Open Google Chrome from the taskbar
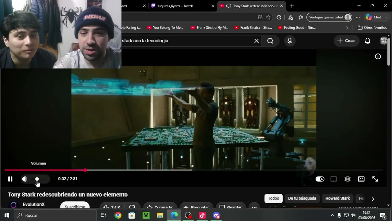The height and width of the screenshot is (221, 392). (118, 215)
